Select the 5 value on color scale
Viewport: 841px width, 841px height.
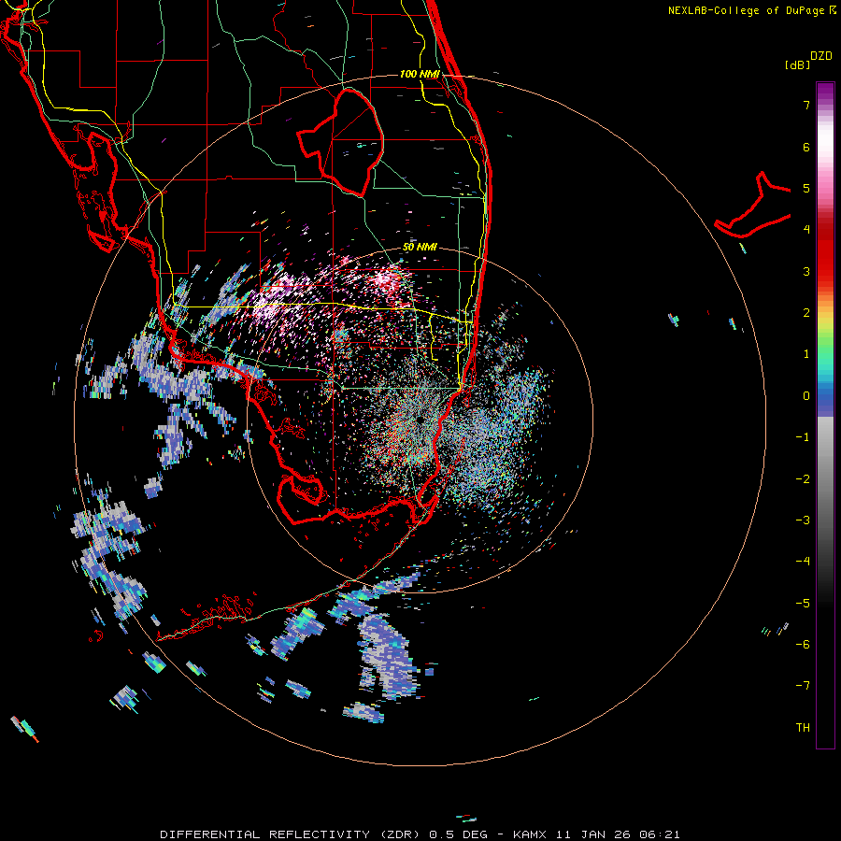[x=806, y=188]
